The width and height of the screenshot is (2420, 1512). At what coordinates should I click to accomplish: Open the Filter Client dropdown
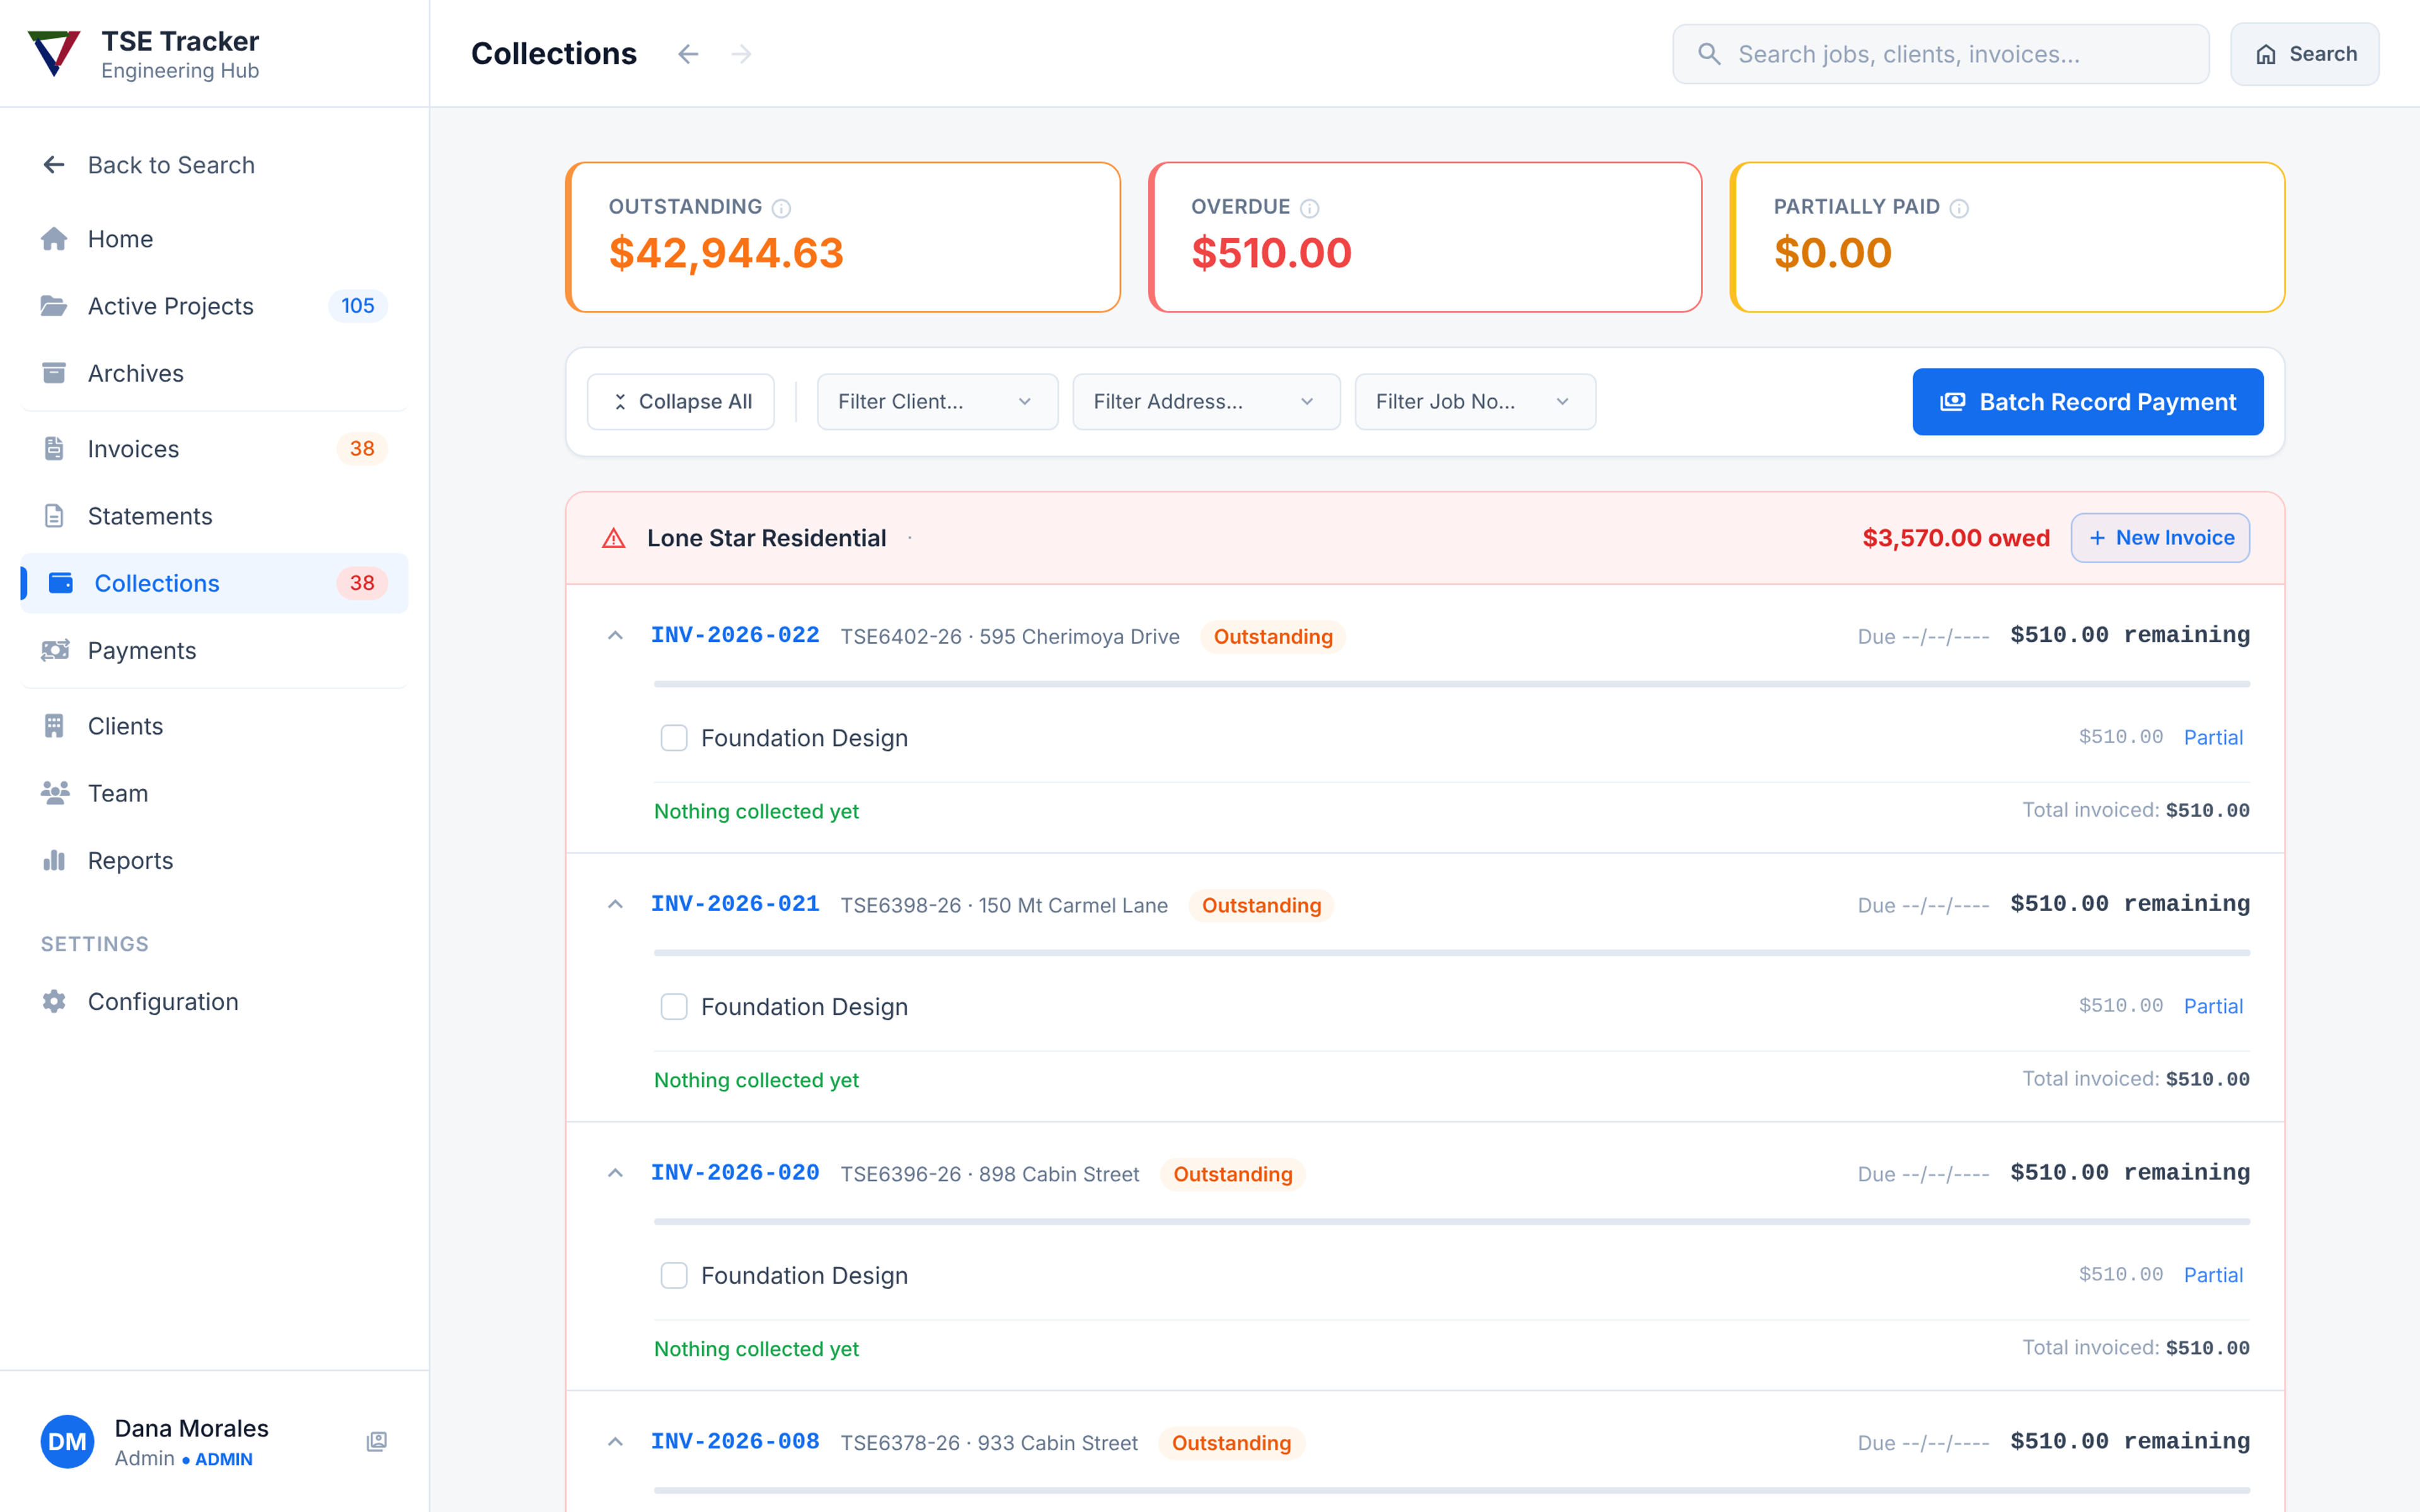coord(937,402)
